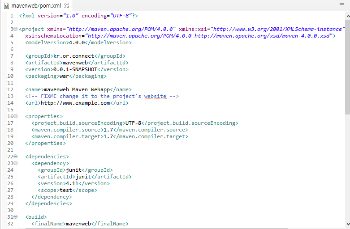Click the horizontal scrollbar at bottom
This screenshot has width=350, height=229.
(156, 229)
